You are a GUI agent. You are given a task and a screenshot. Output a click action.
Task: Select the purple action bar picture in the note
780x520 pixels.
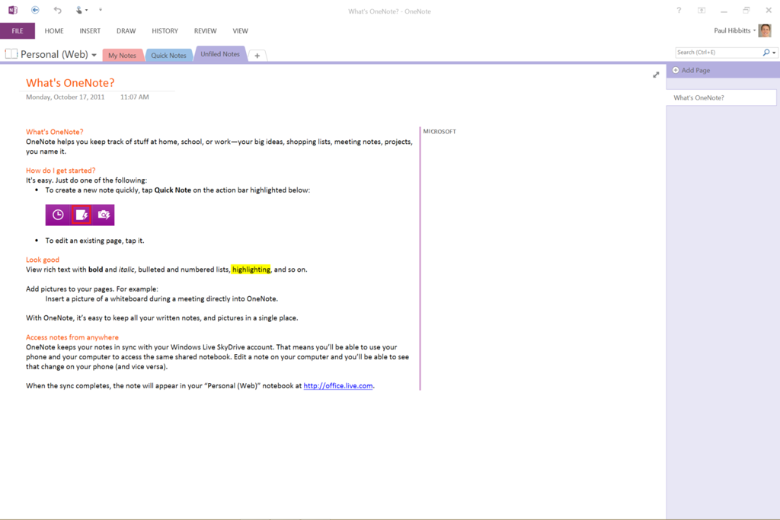[x=80, y=215]
